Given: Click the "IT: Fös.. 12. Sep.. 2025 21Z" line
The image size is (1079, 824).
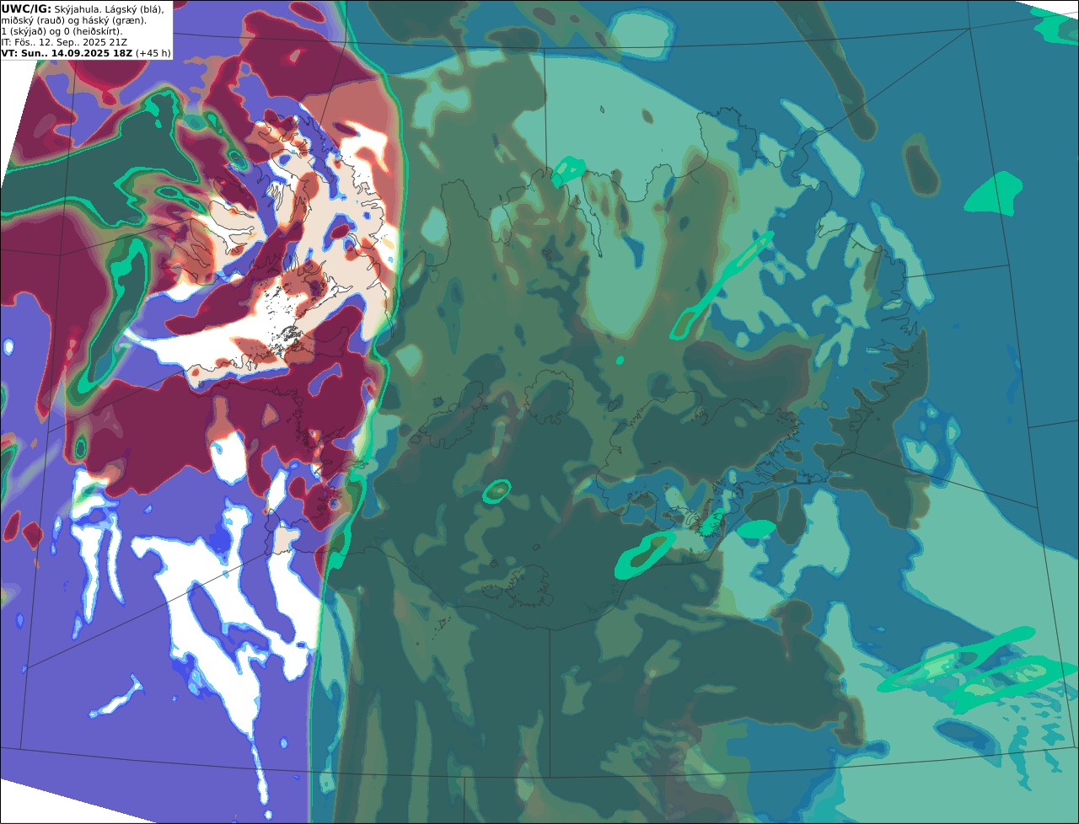Looking at the screenshot, I should click(64, 42).
